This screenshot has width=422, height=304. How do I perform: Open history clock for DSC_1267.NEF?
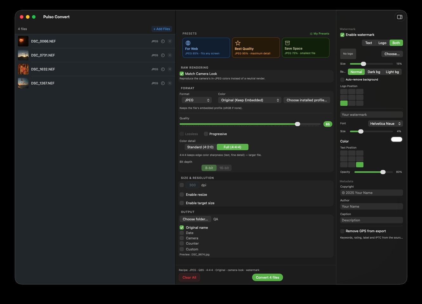pyautogui.click(x=163, y=83)
